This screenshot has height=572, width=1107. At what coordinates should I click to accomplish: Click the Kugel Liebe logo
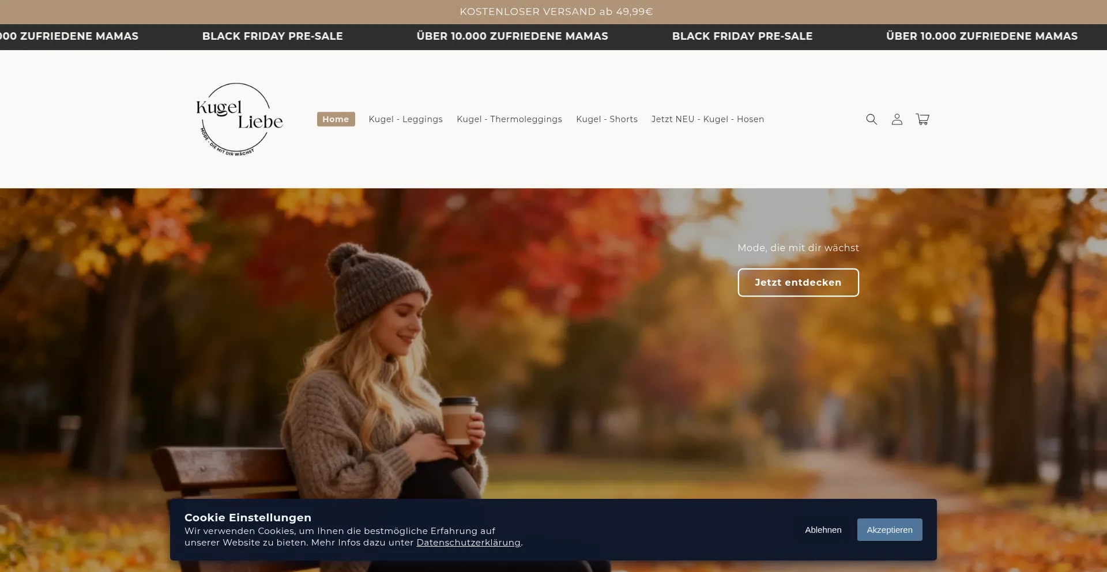click(x=239, y=119)
